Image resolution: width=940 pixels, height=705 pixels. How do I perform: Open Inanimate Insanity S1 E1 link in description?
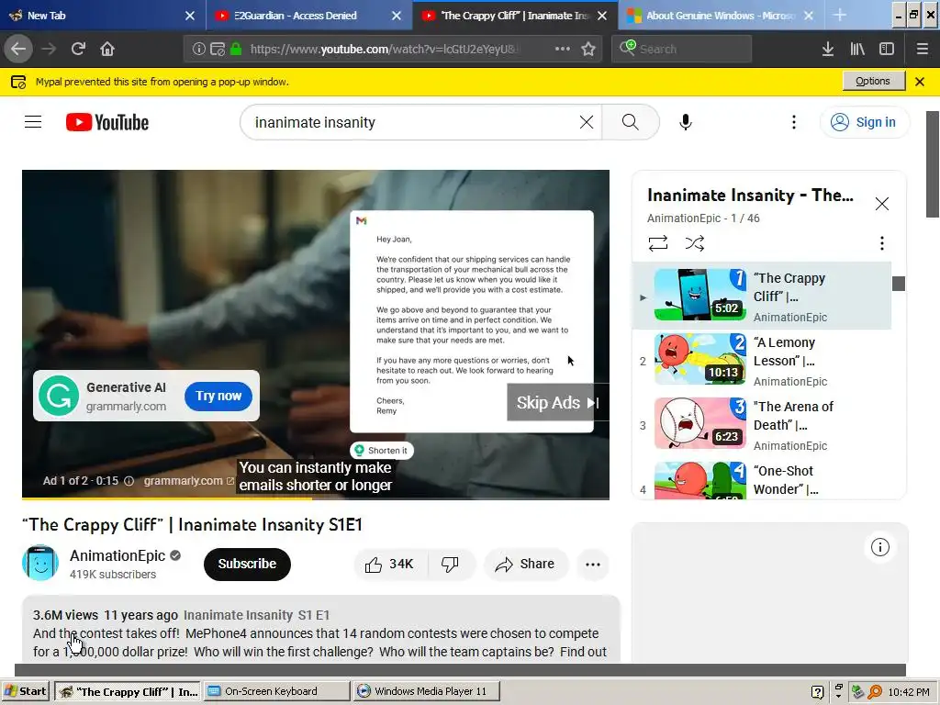pos(257,615)
